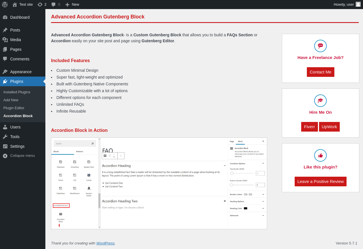Open the Users menu item
Image resolution: width=363 pixels, height=249 pixels.
[23, 127]
